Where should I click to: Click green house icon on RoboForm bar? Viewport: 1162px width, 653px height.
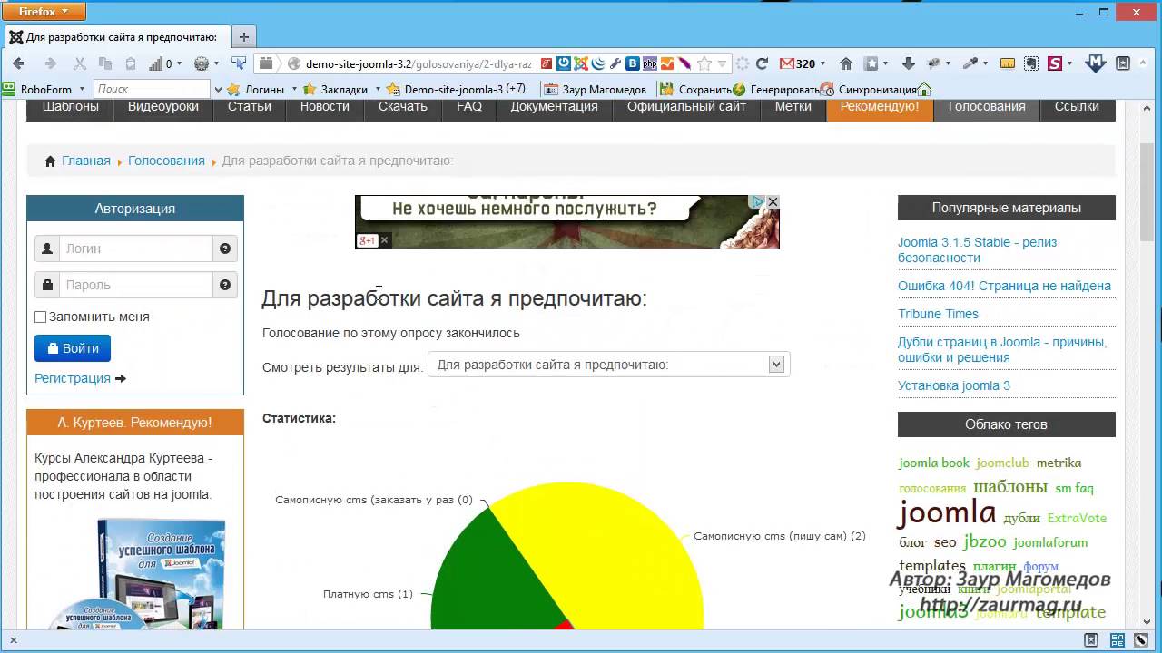click(x=924, y=89)
